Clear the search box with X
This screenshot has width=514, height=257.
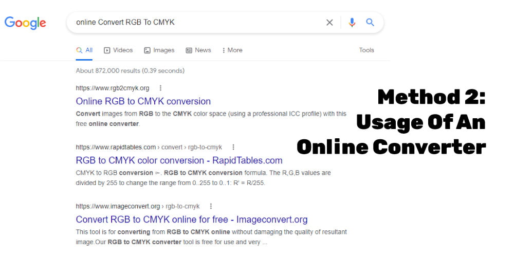[329, 22]
